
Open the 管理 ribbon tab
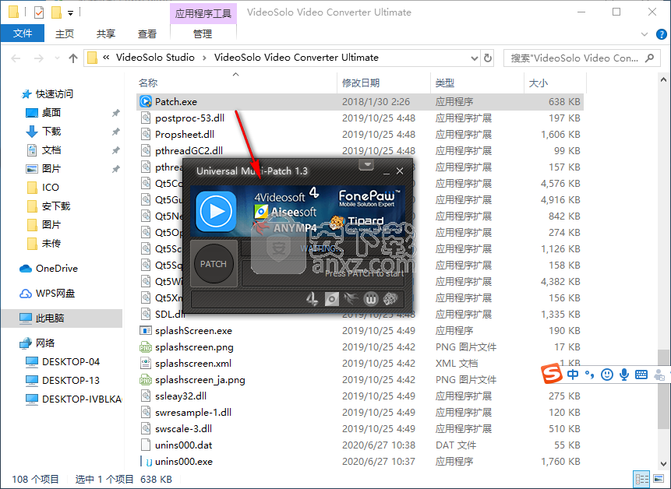(203, 33)
